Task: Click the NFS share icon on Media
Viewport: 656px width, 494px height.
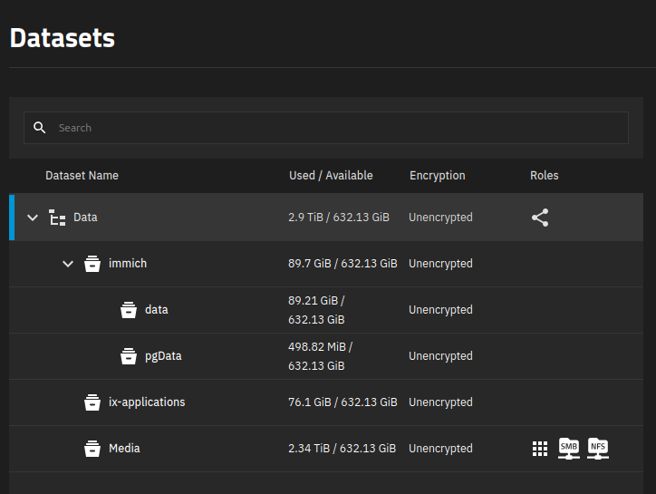Action: pyautogui.click(x=598, y=448)
